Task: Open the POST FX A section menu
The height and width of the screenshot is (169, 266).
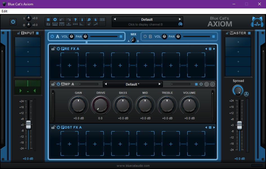Action: pyautogui.click(x=210, y=127)
